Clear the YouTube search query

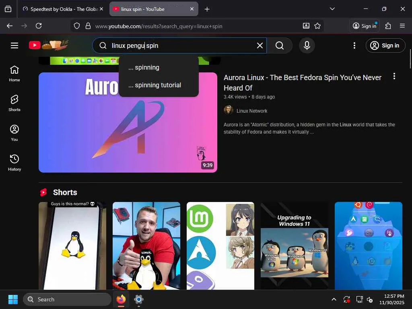[260, 45]
